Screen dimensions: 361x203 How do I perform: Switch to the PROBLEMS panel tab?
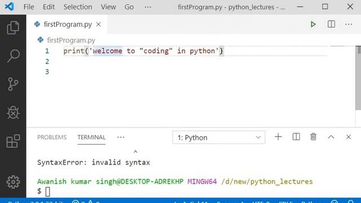click(52, 137)
